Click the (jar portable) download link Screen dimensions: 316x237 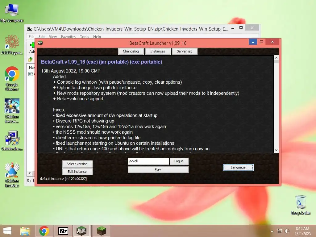114,62
